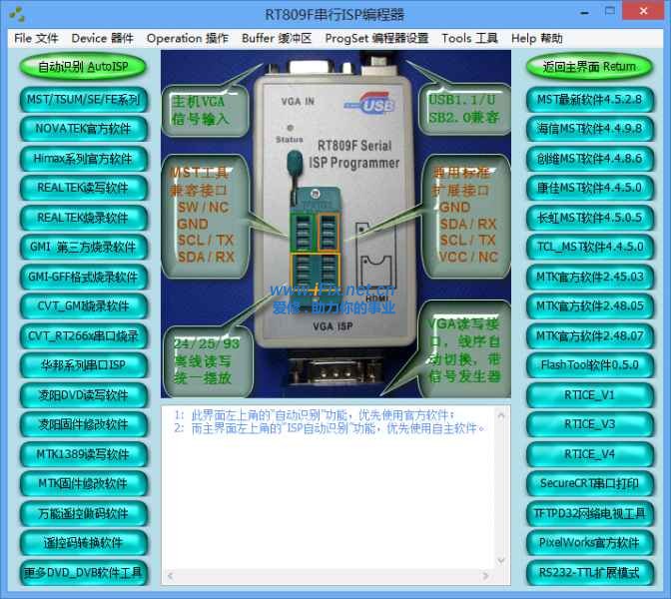Click the RT809F programmer device image
The height and width of the screenshot is (599, 671).
(x=335, y=220)
